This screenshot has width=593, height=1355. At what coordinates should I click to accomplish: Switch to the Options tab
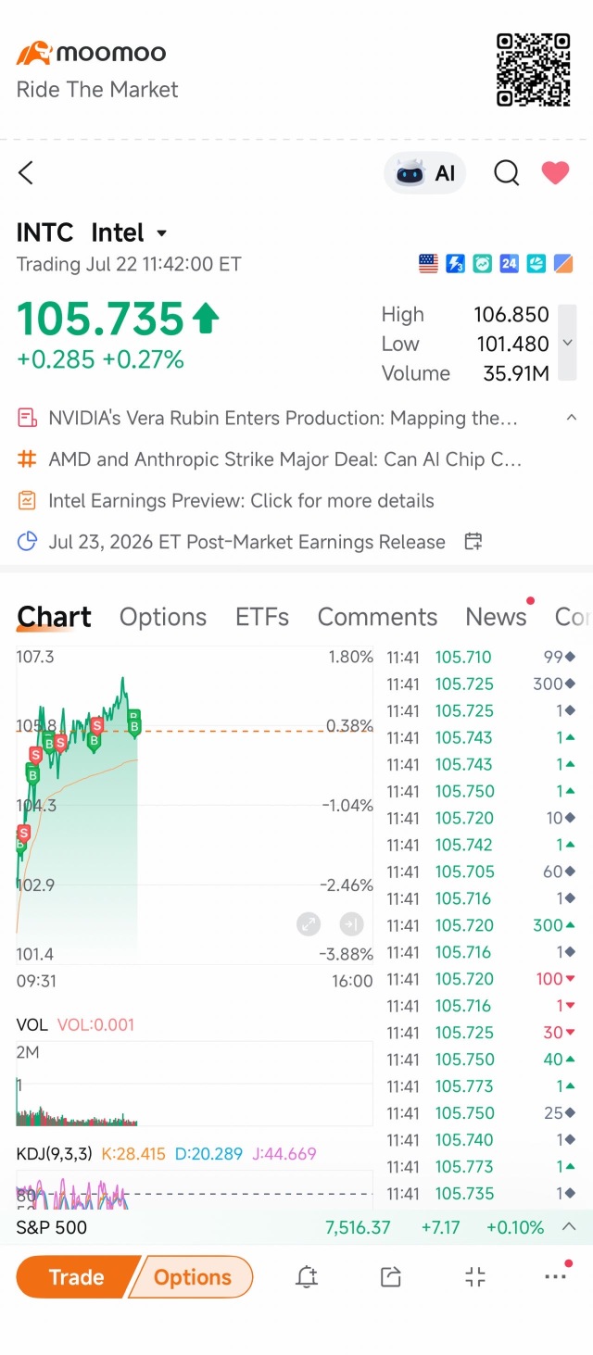point(163,617)
